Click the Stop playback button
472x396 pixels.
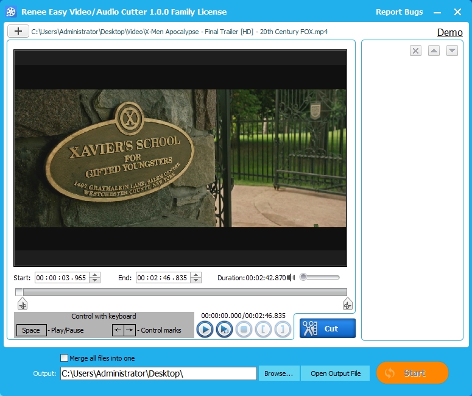244,330
